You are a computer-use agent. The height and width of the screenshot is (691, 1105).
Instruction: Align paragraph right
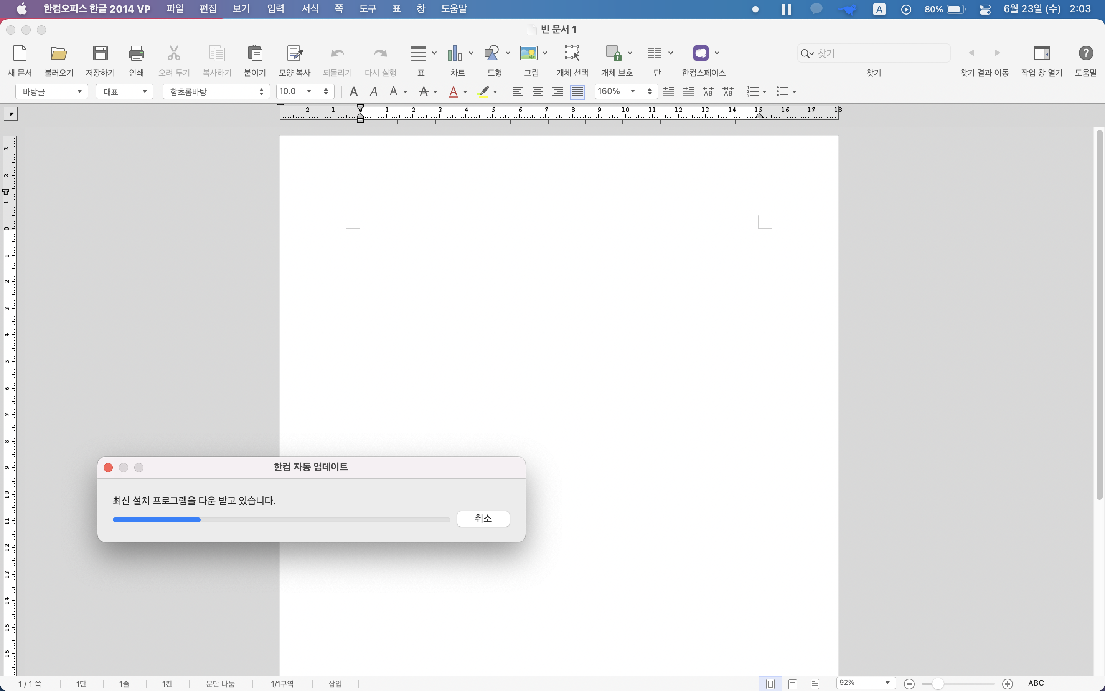point(557,91)
